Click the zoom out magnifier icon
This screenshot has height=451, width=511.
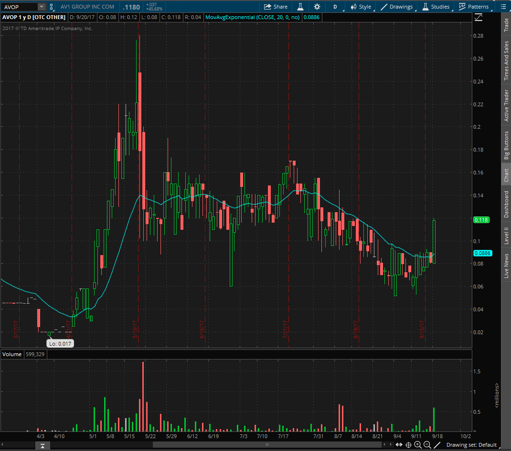pos(427,445)
